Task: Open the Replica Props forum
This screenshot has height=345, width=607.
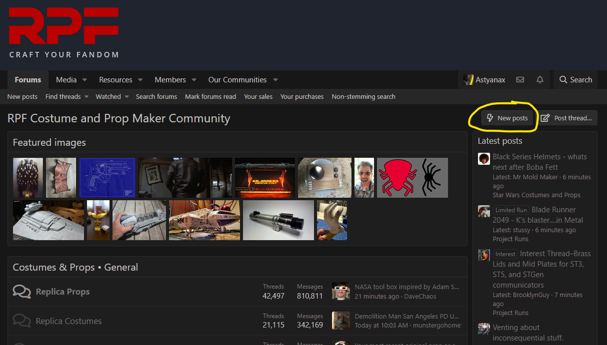Action: [x=62, y=292]
